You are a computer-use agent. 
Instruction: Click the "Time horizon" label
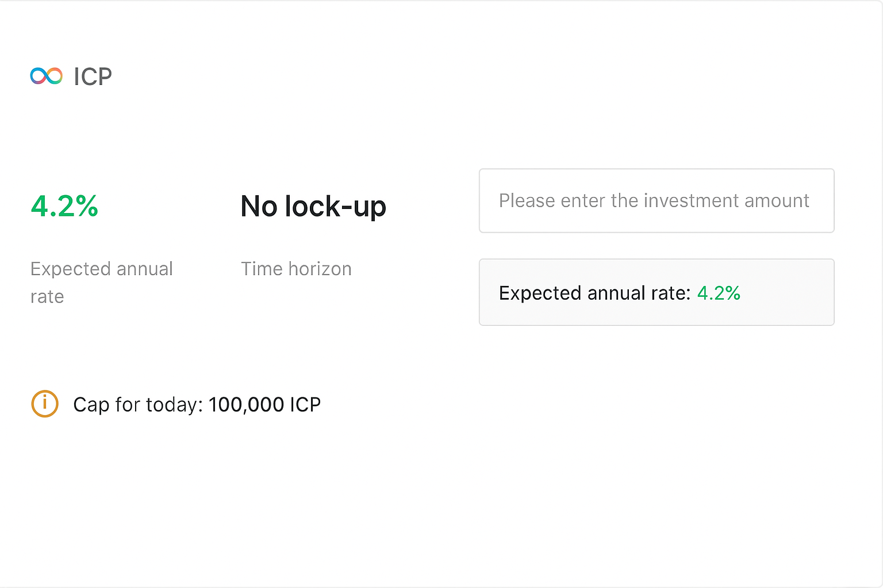pos(296,269)
